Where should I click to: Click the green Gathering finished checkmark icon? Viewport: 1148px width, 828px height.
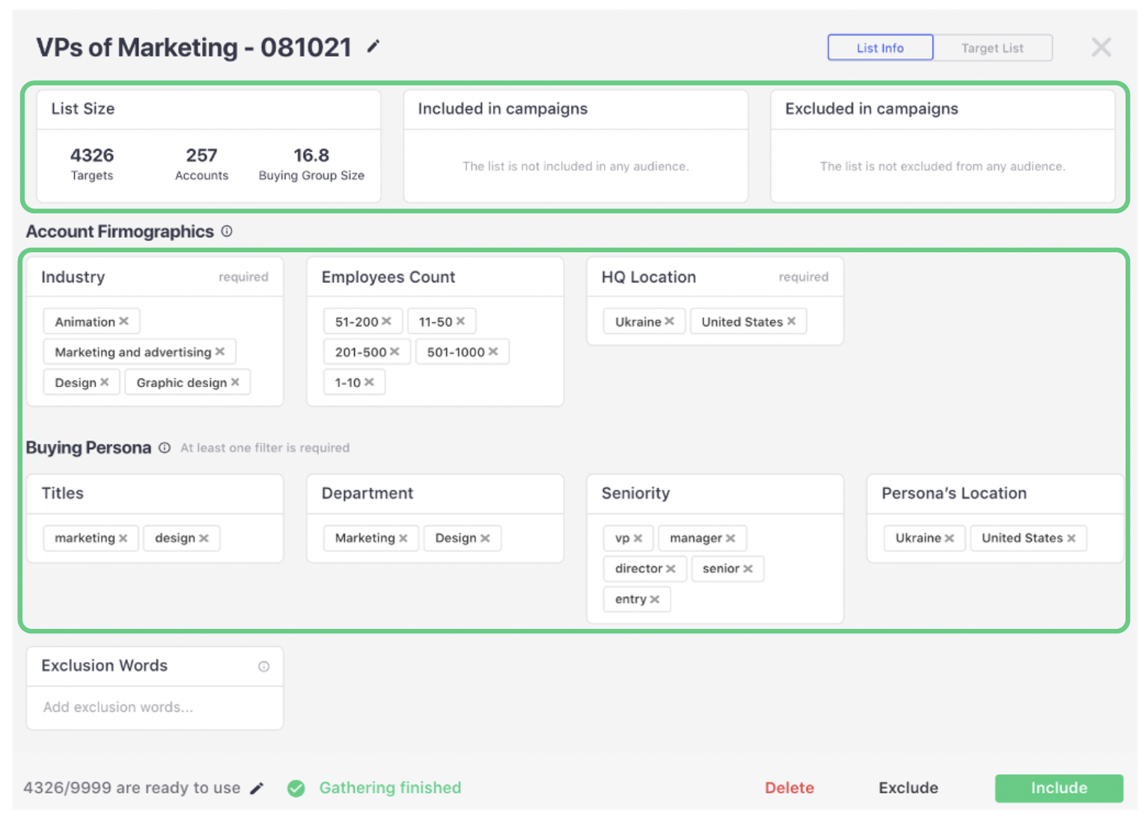point(296,788)
